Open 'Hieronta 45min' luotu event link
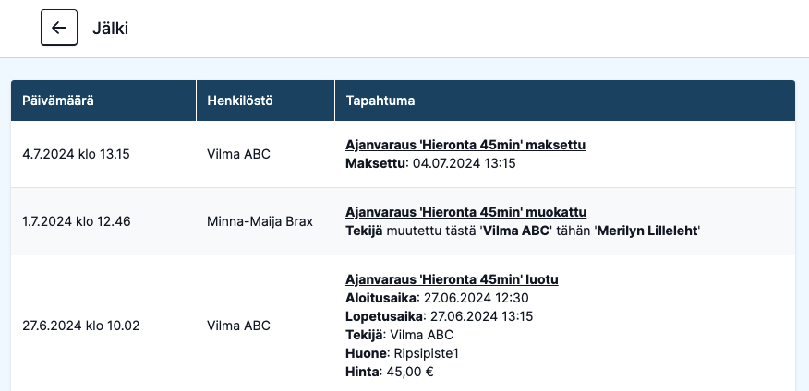The image size is (809, 391). click(452, 279)
